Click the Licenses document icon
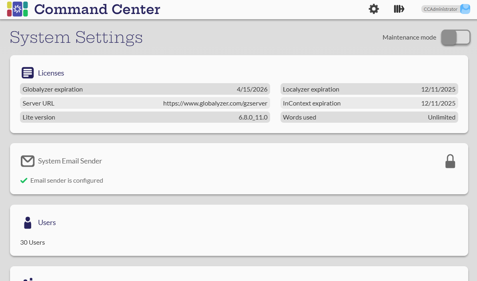 click(28, 73)
